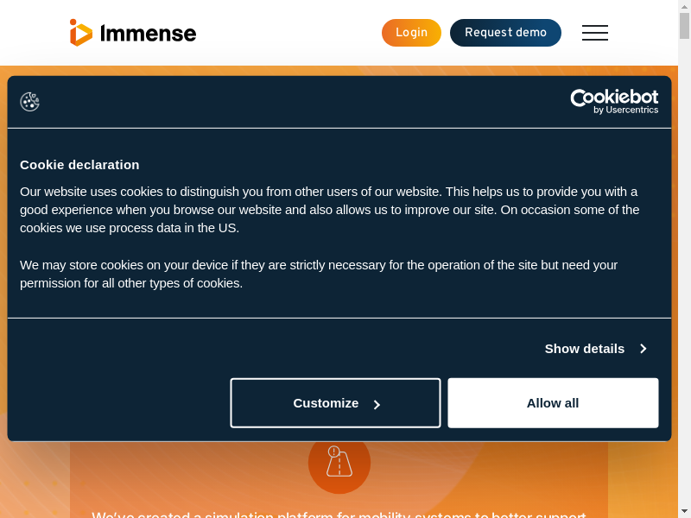Open the hamburger navigation menu
Image resolution: width=691 pixels, height=518 pixels.
point(594,33)
